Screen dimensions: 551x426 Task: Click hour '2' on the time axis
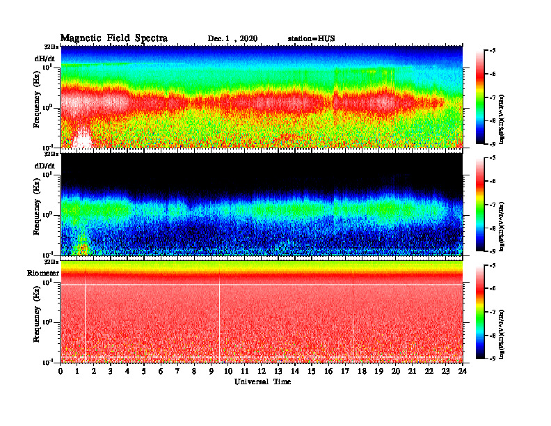(94, 371)
